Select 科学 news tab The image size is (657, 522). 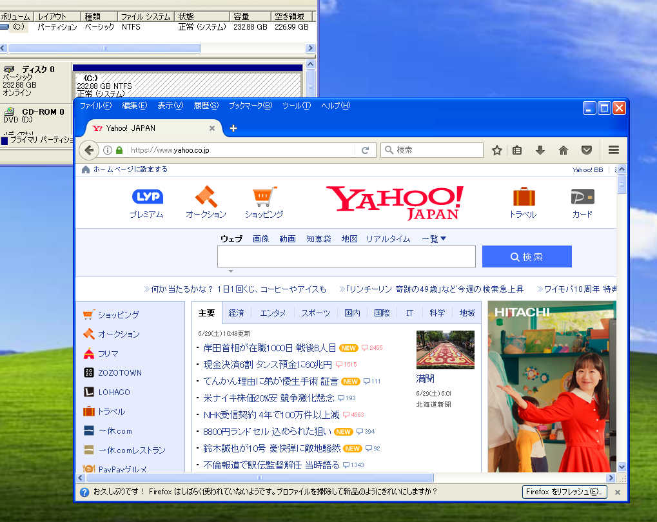point(437,313)
